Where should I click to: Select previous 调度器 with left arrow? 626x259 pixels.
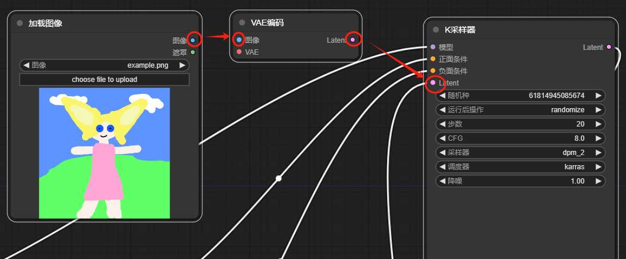click(x=442, y=167)
